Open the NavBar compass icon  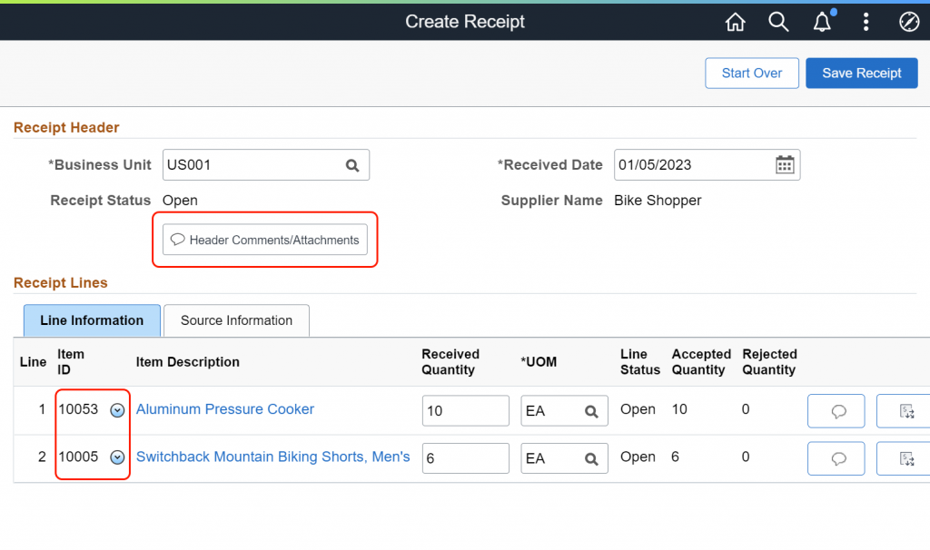click(x=909, y=21)
